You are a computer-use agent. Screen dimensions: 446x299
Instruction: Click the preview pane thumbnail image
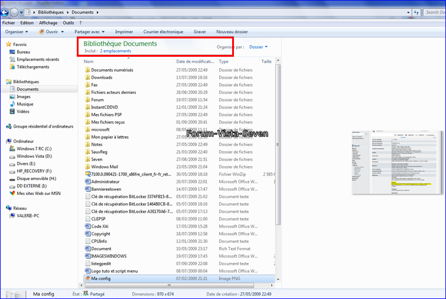pos(398,162)
